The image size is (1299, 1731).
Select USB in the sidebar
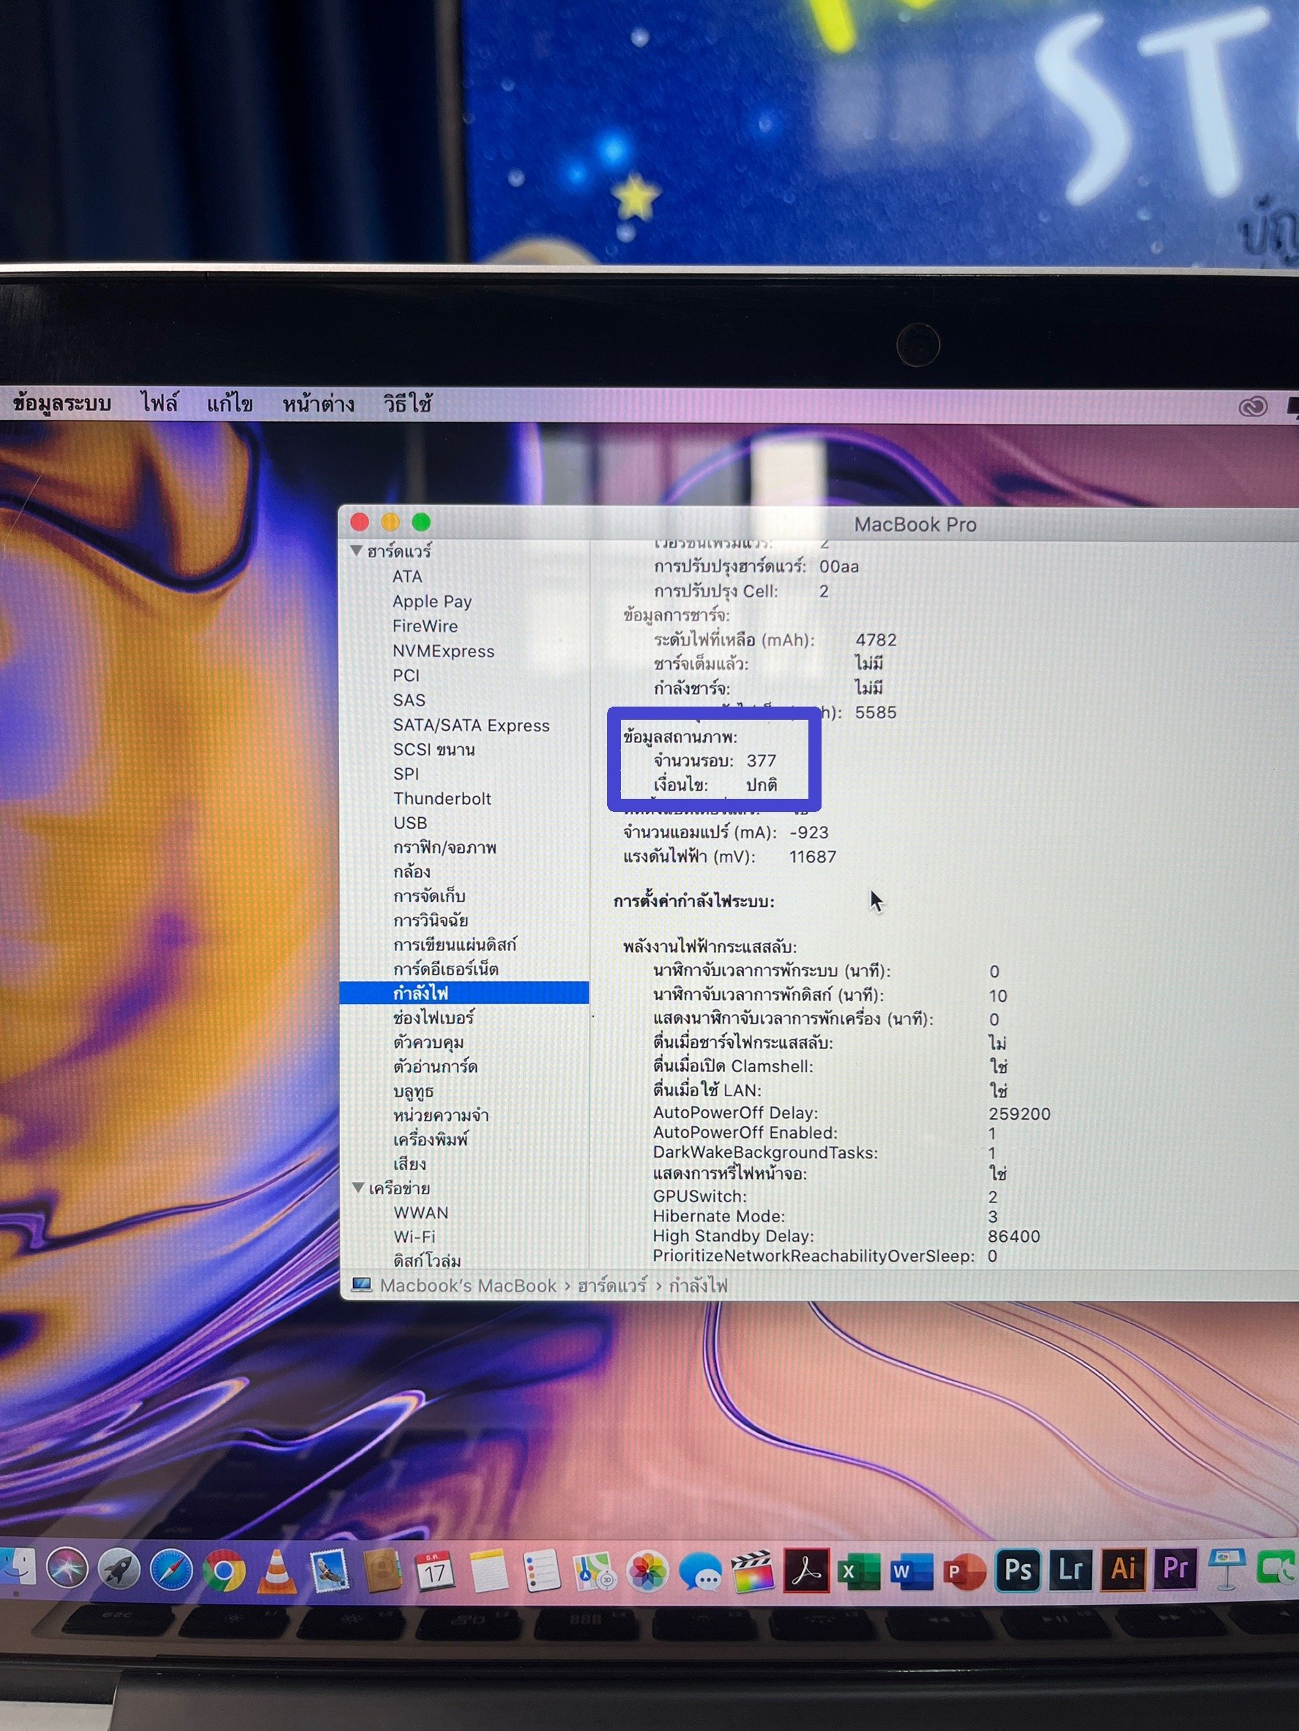(x=410, y=822)
